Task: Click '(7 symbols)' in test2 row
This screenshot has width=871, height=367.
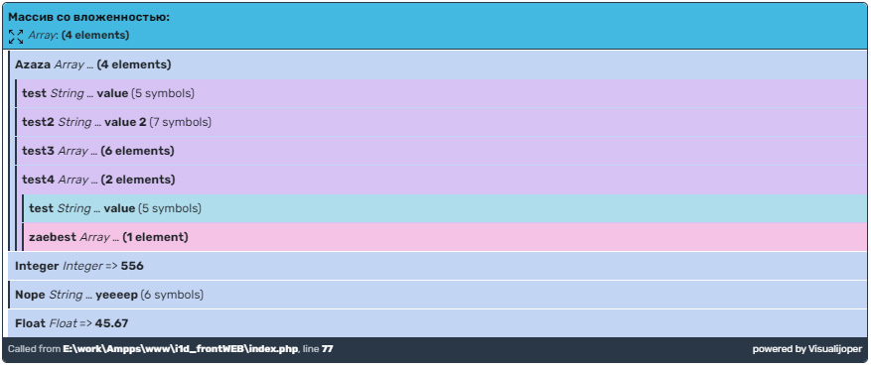Action: pyautogui.click(x=180, y=122)
